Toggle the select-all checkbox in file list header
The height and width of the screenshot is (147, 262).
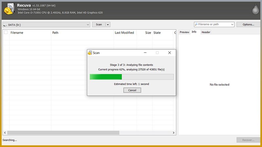[x=6, y=32]
